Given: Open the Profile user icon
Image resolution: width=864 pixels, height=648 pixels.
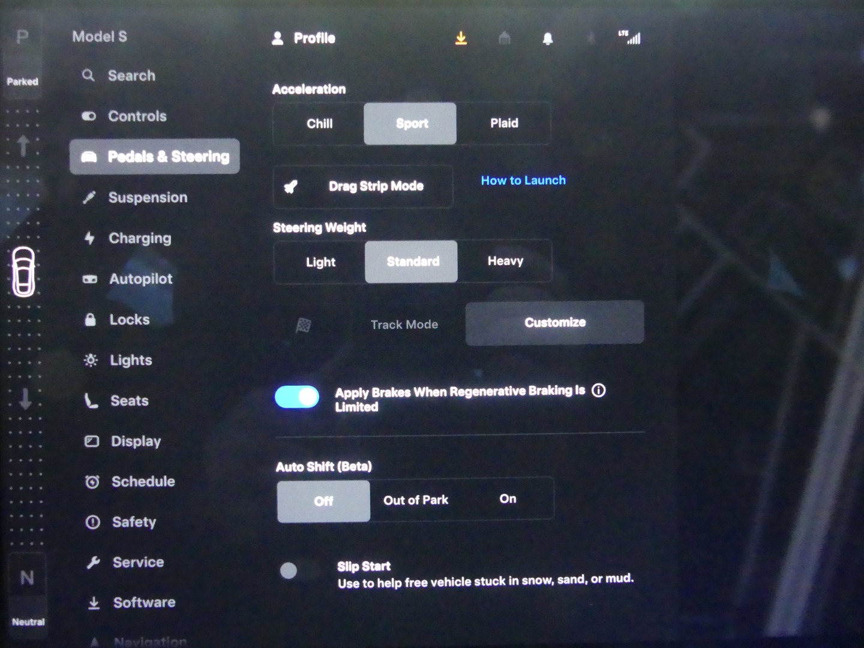Looking at the screenshot, I should [277, 38].
